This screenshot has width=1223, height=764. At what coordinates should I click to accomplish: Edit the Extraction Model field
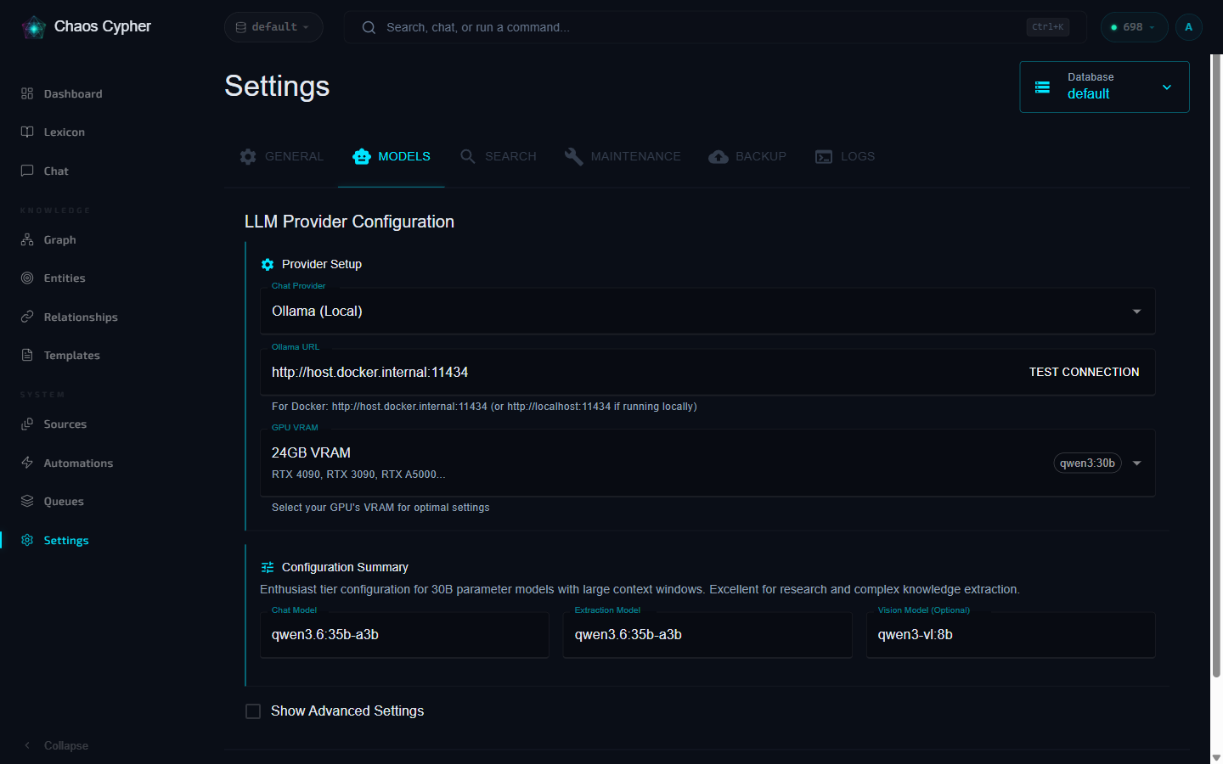point(707,635)
